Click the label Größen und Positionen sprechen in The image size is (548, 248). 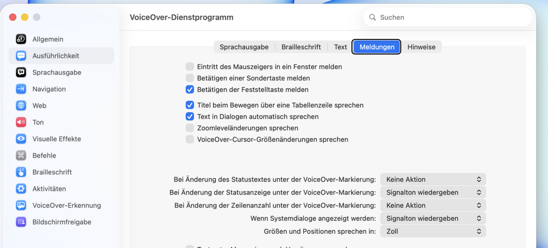pyautogui.click(x=320, y=232)
